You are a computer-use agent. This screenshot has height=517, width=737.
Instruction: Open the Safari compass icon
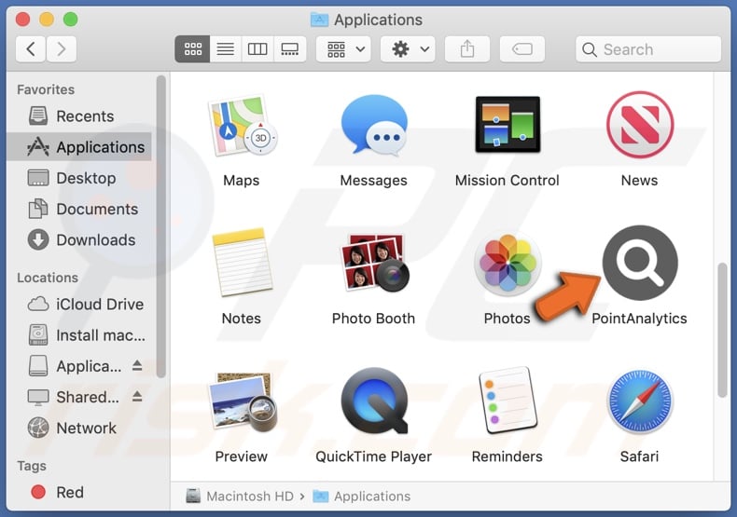click(x=640, y=401)
